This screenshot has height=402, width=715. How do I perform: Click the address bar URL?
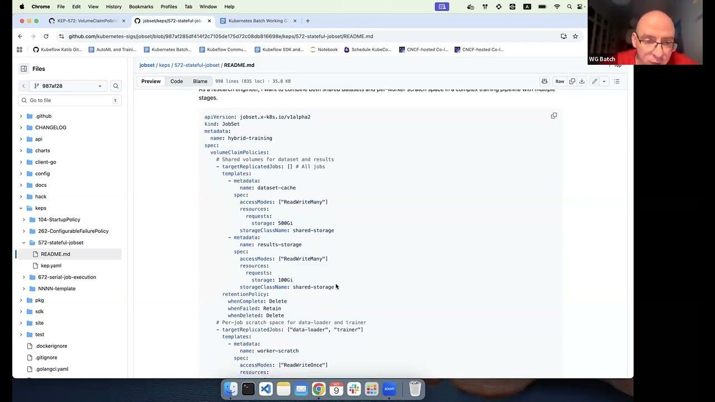point(221,36)
